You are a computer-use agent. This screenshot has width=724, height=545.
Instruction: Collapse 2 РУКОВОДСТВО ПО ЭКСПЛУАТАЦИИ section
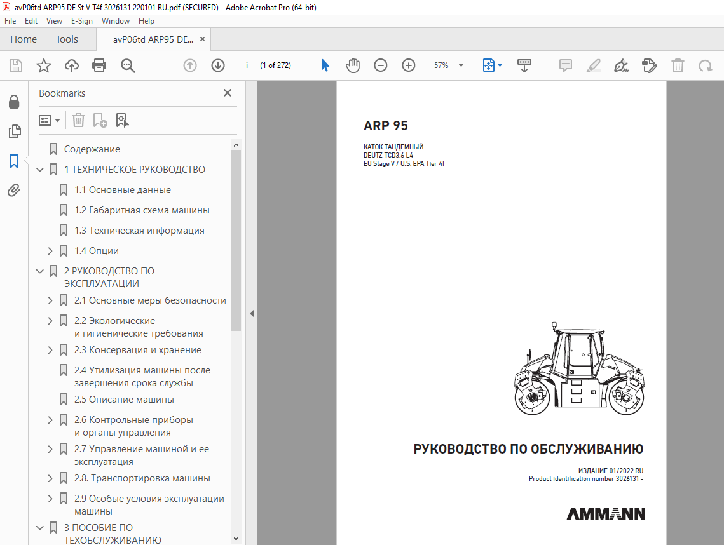tap(40, 271)
